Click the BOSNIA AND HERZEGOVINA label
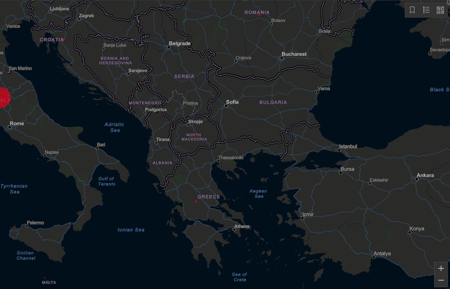Screen dimensions: 450x289 (x=115, y=61)
